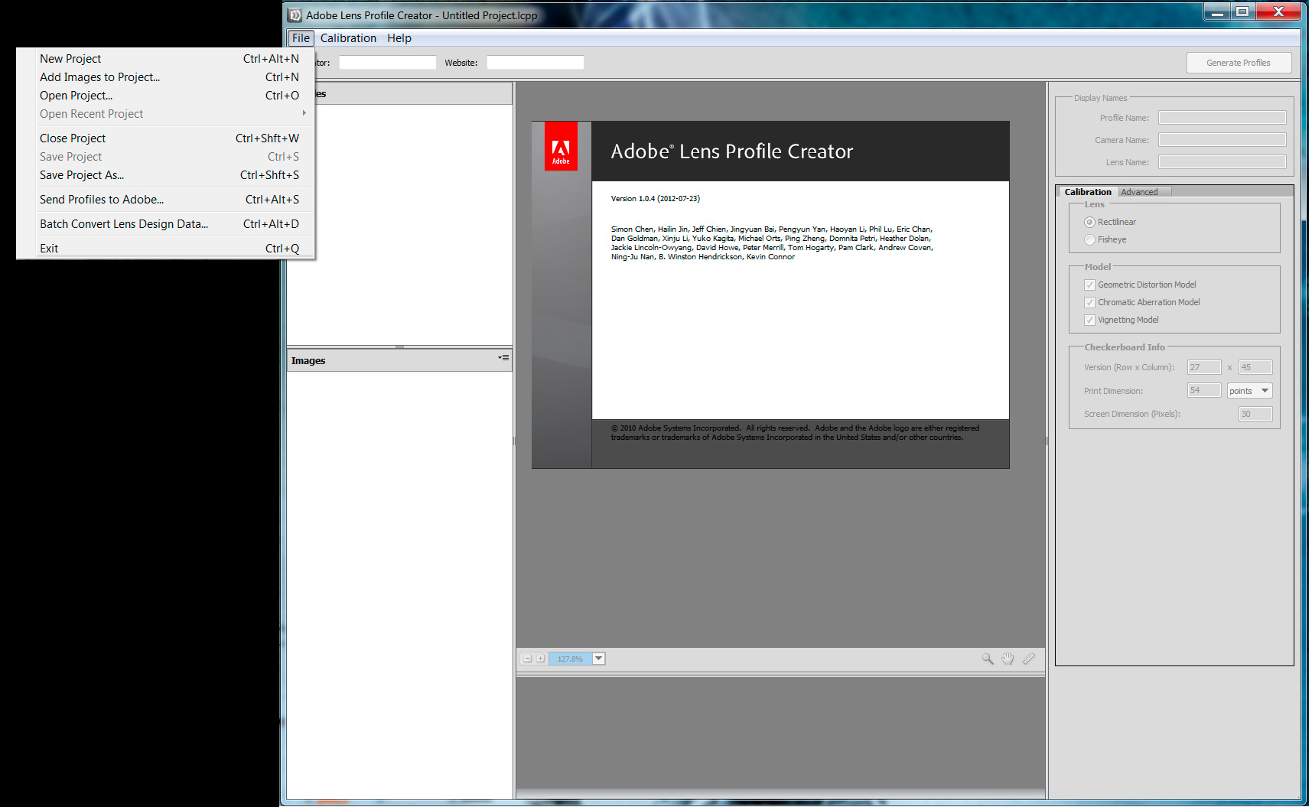
Task: Choose Batch Convert Lens Design Data
Action: pyautogui.click(x=165, y=224)
